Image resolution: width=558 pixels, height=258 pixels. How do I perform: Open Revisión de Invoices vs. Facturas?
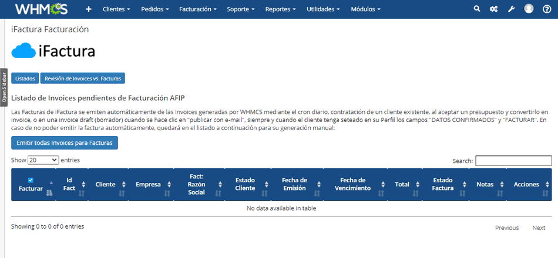pos(83,78)
